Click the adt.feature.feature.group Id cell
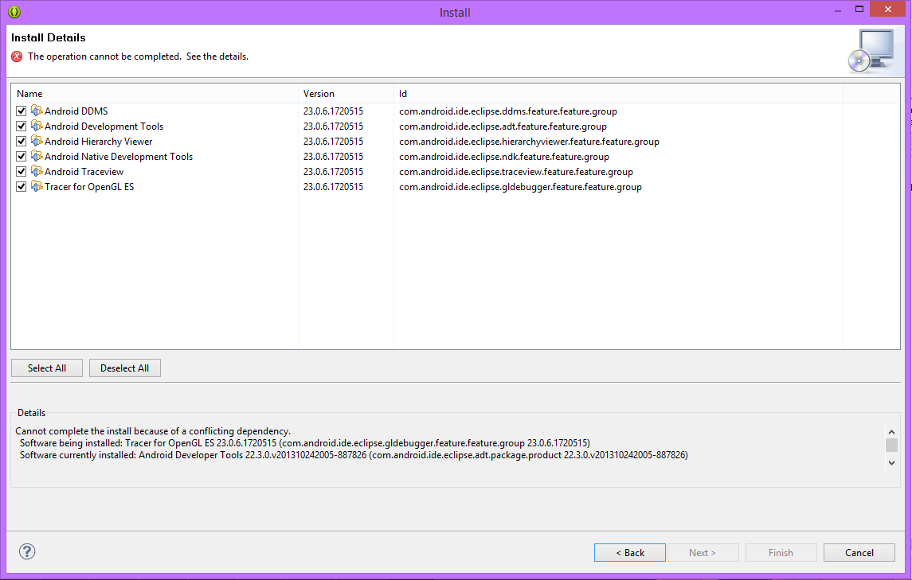The height and width of the screenshot is (580, 912). point(503,127)
